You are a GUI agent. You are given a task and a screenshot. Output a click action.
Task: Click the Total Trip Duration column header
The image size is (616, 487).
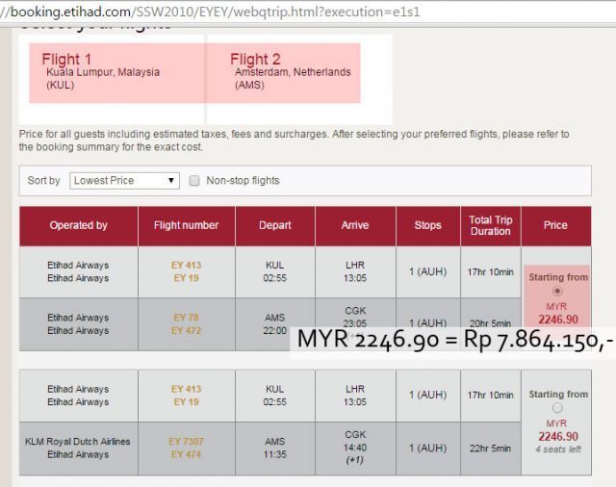tap(490, 225)
